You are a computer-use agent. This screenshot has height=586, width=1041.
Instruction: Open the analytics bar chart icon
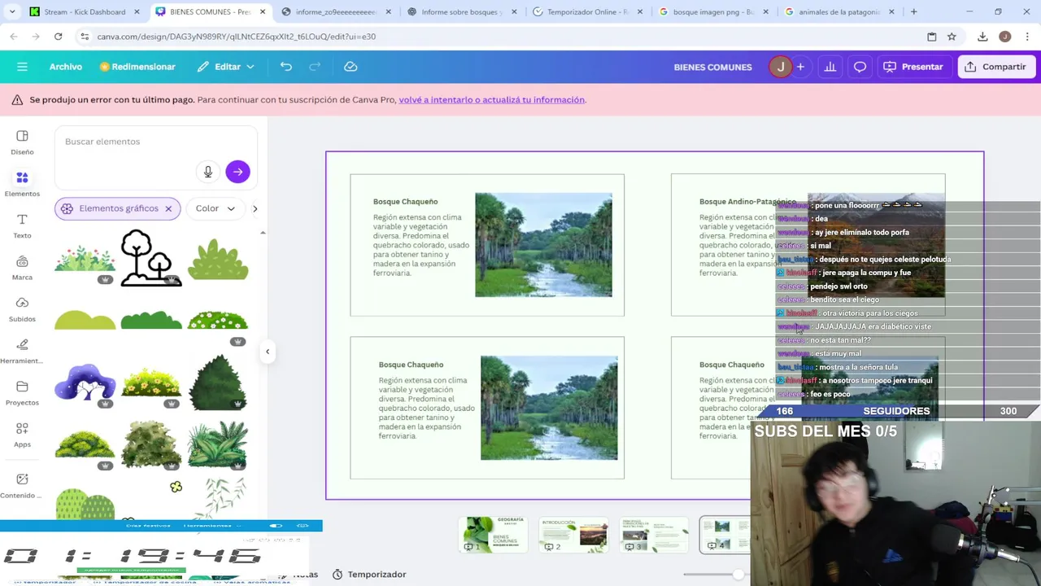(830, 67)
